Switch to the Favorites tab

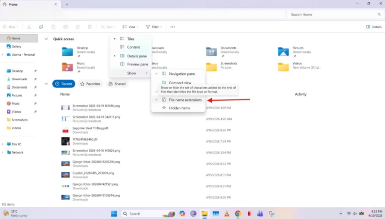pos(90,84)
